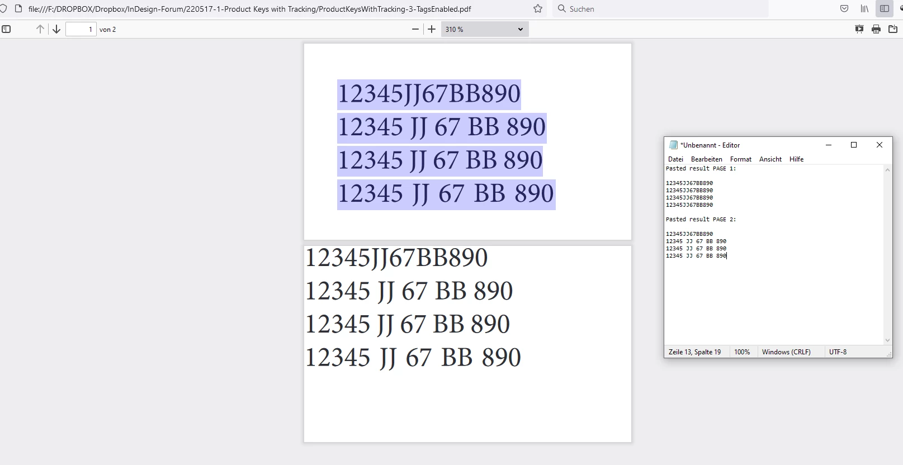
Task: Open Datei menu in Editor
Action: point(675,159)
